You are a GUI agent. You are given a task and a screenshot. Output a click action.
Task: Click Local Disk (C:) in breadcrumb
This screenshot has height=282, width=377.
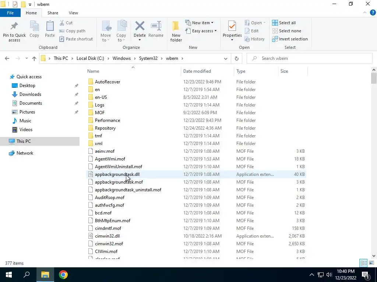(x=91, y=58)
